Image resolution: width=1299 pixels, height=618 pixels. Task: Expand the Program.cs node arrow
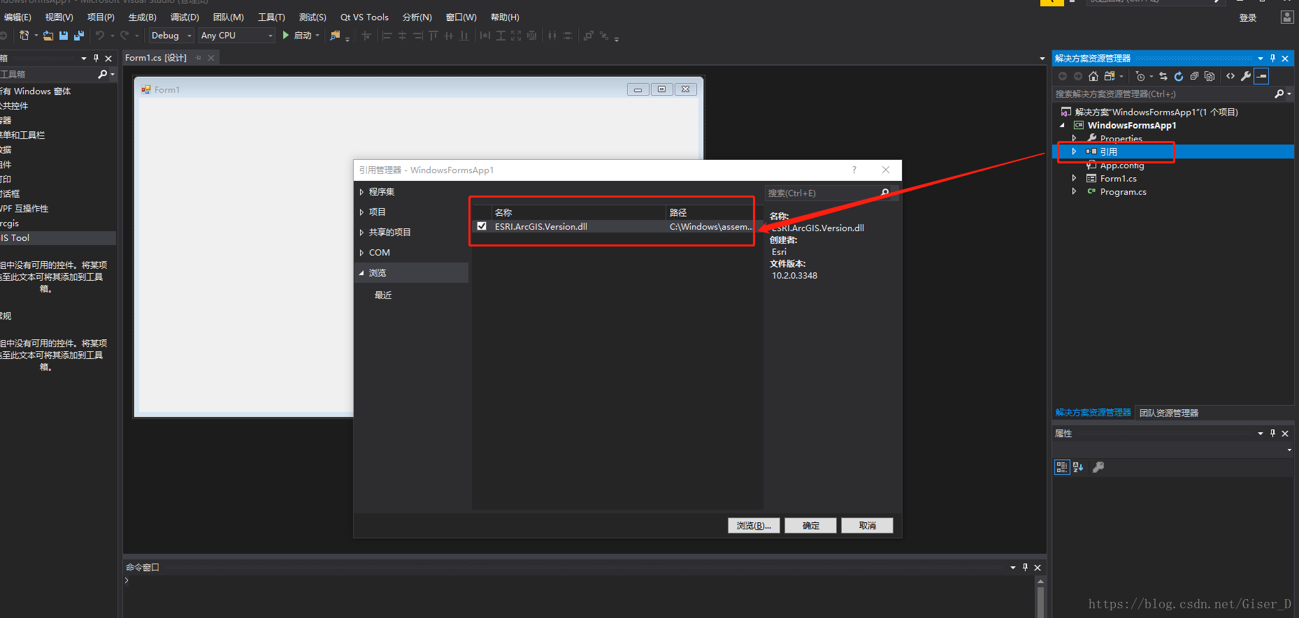1074,191
